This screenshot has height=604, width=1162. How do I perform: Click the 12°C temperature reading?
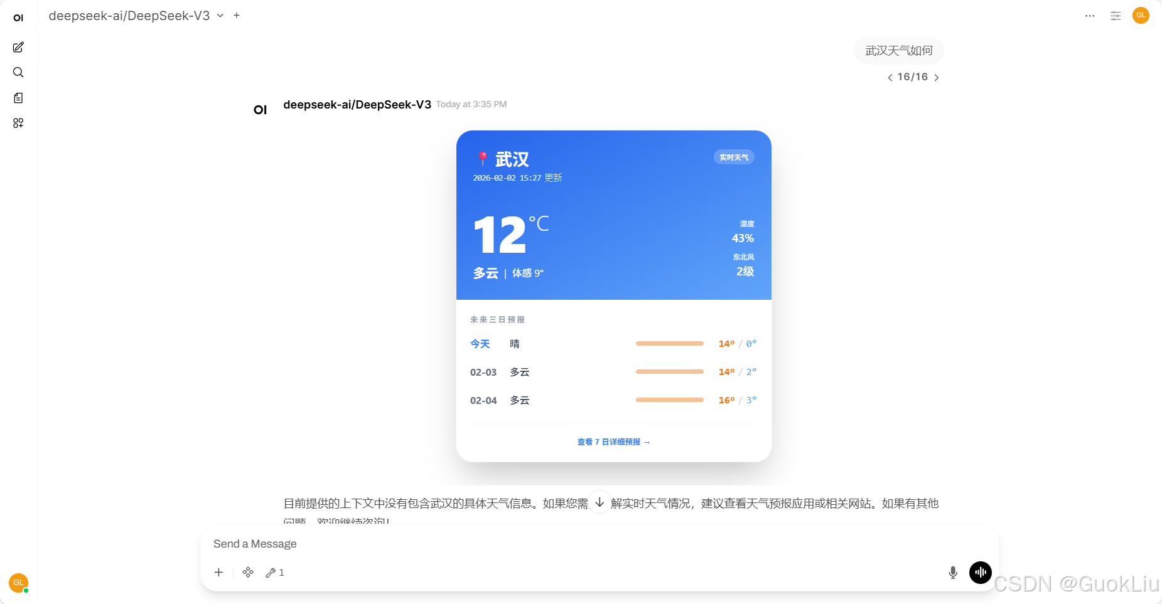pyautogui.click(x=511, y=234)
